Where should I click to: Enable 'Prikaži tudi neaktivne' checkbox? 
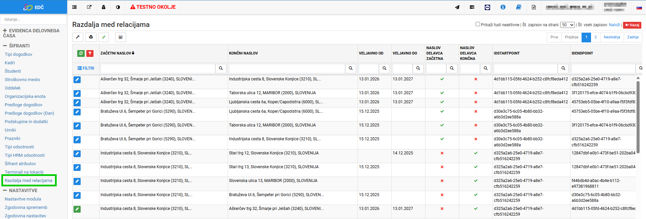pos(478,24)
